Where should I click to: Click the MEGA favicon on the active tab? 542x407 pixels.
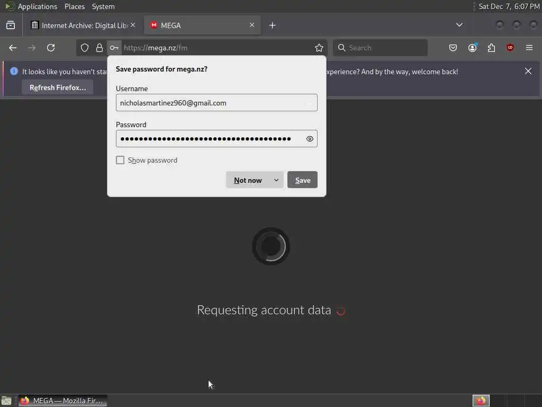[x=154, y=25]
